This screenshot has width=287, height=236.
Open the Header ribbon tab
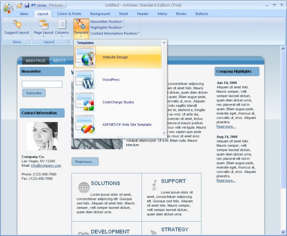coord(143,14)
